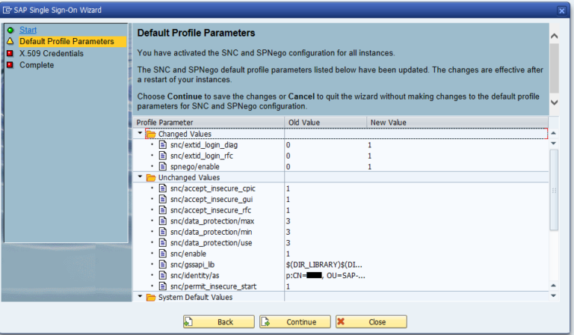This screenshot has height=335, width=574.
Task: Click the wizard title bar window icon
Action: [x=7, y=10]
